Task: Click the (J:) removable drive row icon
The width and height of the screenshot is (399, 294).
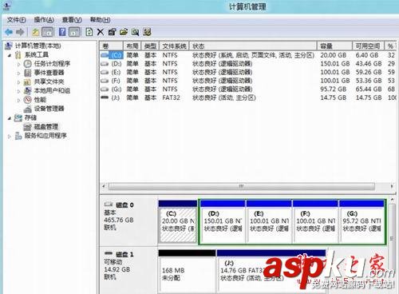Action: [x=105, y=97]
